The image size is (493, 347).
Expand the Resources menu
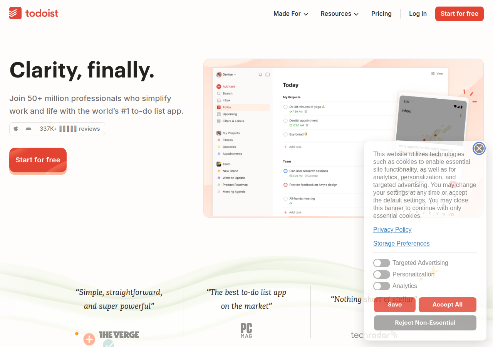tap(340, 13)
